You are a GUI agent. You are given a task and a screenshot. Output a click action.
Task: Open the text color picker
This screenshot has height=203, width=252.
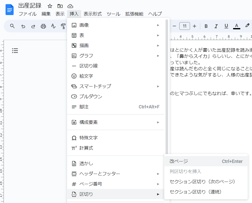pos(237,26)
